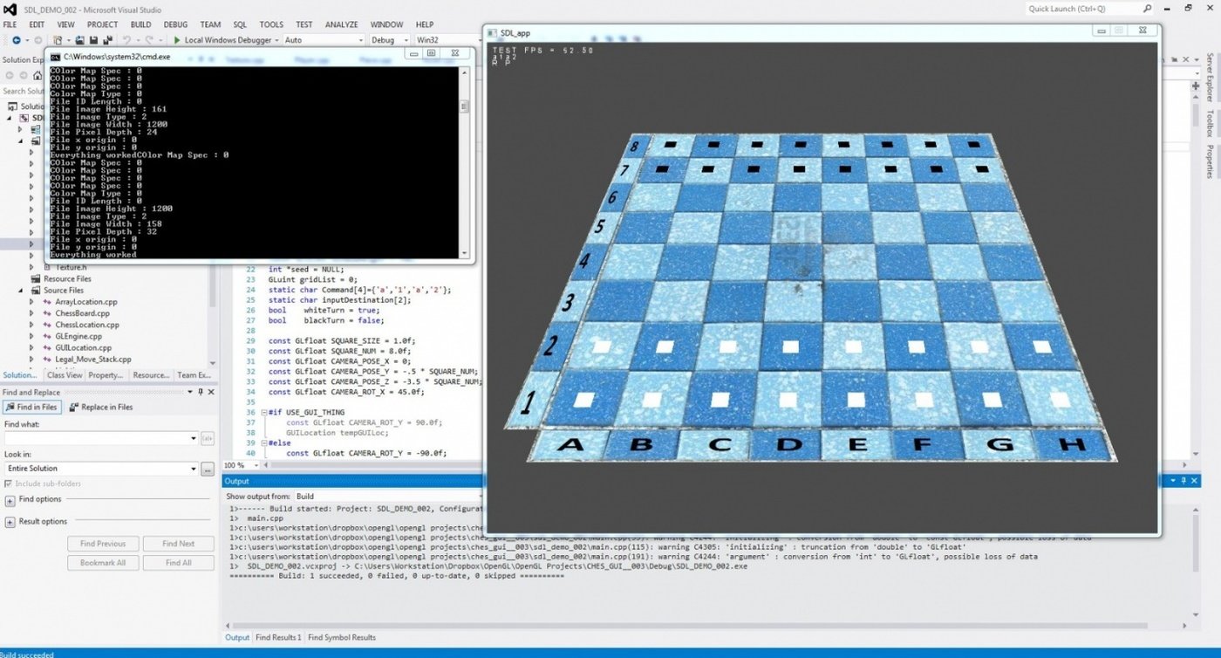Viewport: 1221px width, 658px height.
Task: Click the Navigate Backward arrow icon
Action: pyautogui.click(x=17, y=40)
